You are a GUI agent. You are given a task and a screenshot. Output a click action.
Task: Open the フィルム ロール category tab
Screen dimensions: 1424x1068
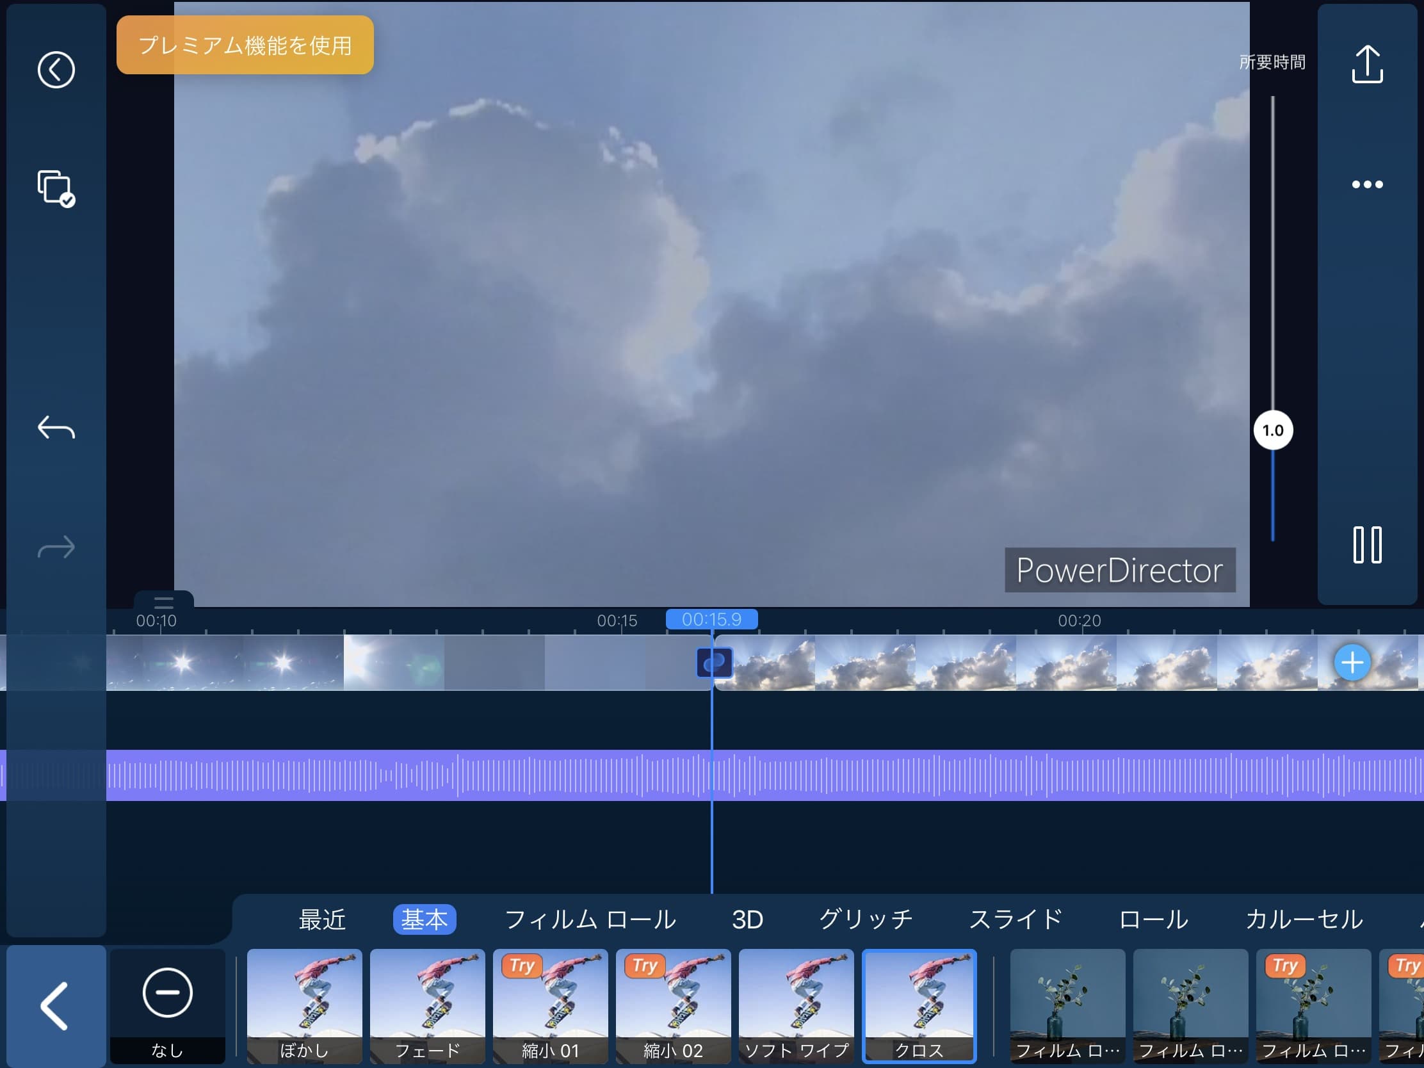coord(590,919)
